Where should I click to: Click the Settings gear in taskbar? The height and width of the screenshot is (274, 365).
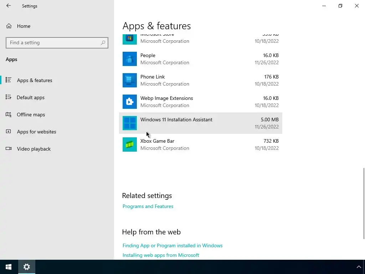coord(27,267)
